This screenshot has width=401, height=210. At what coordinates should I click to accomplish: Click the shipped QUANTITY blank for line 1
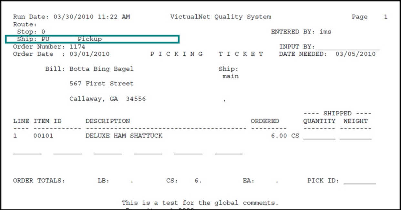tap(319, 136)
